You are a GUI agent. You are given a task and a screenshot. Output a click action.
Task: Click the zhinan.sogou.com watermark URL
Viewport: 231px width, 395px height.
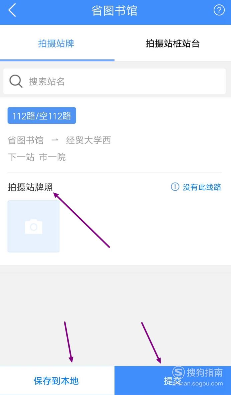(x=198, y=384)
